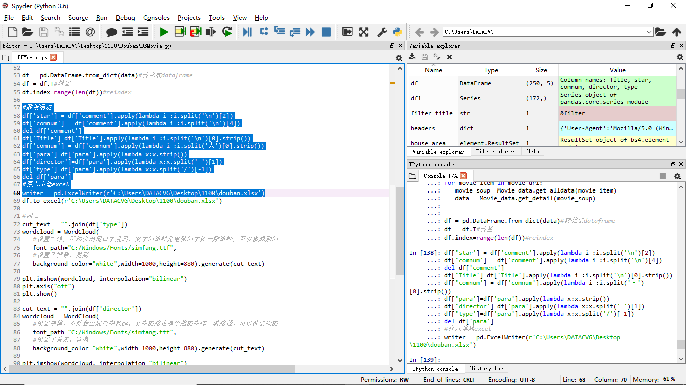
Task: Open the Consoles menu
Action: (156, 17)
